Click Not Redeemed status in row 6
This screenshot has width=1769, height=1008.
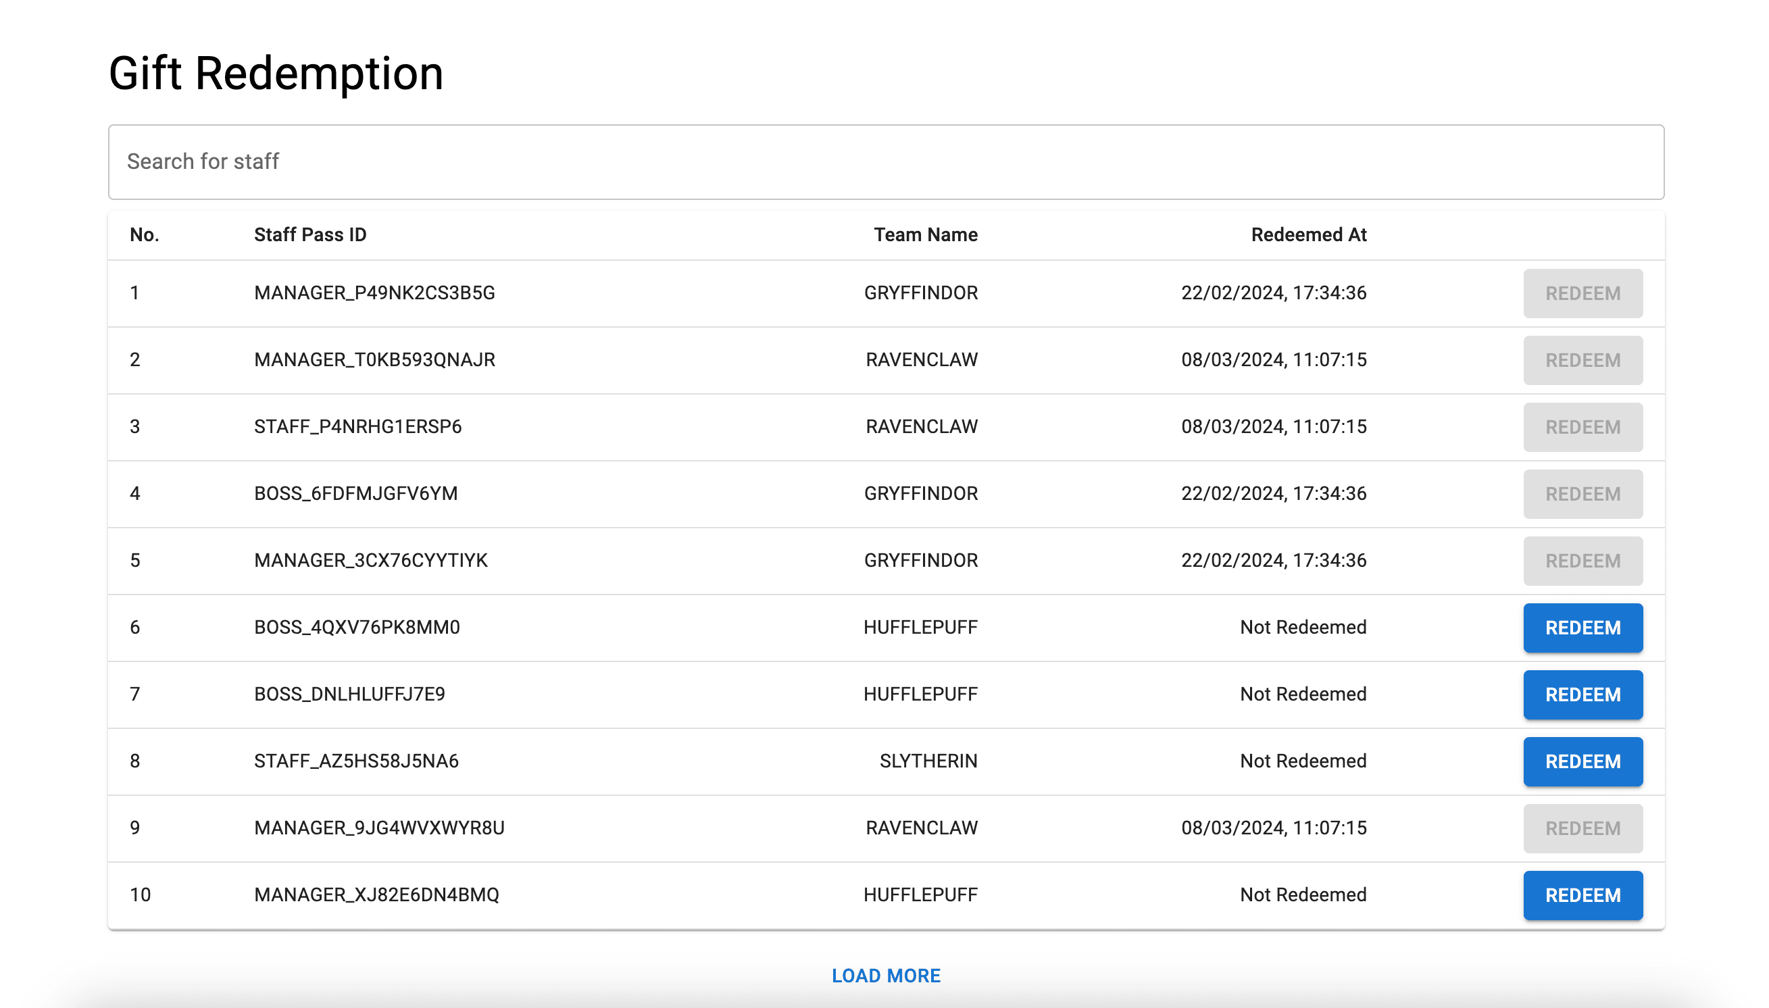pos(1302,627)
